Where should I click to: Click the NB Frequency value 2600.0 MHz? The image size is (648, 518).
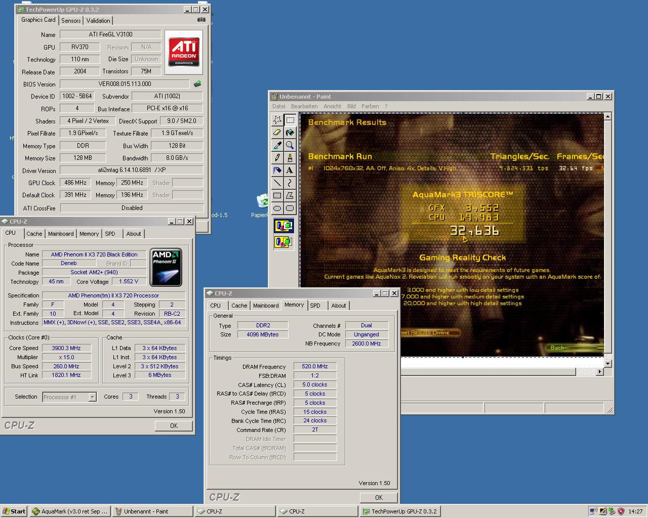[367, 343]
